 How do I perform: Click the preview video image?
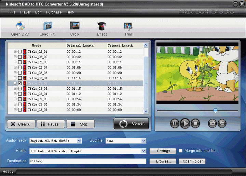[197, 74]
